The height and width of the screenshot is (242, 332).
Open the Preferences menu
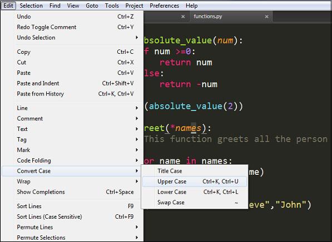[x=164, y=6]
